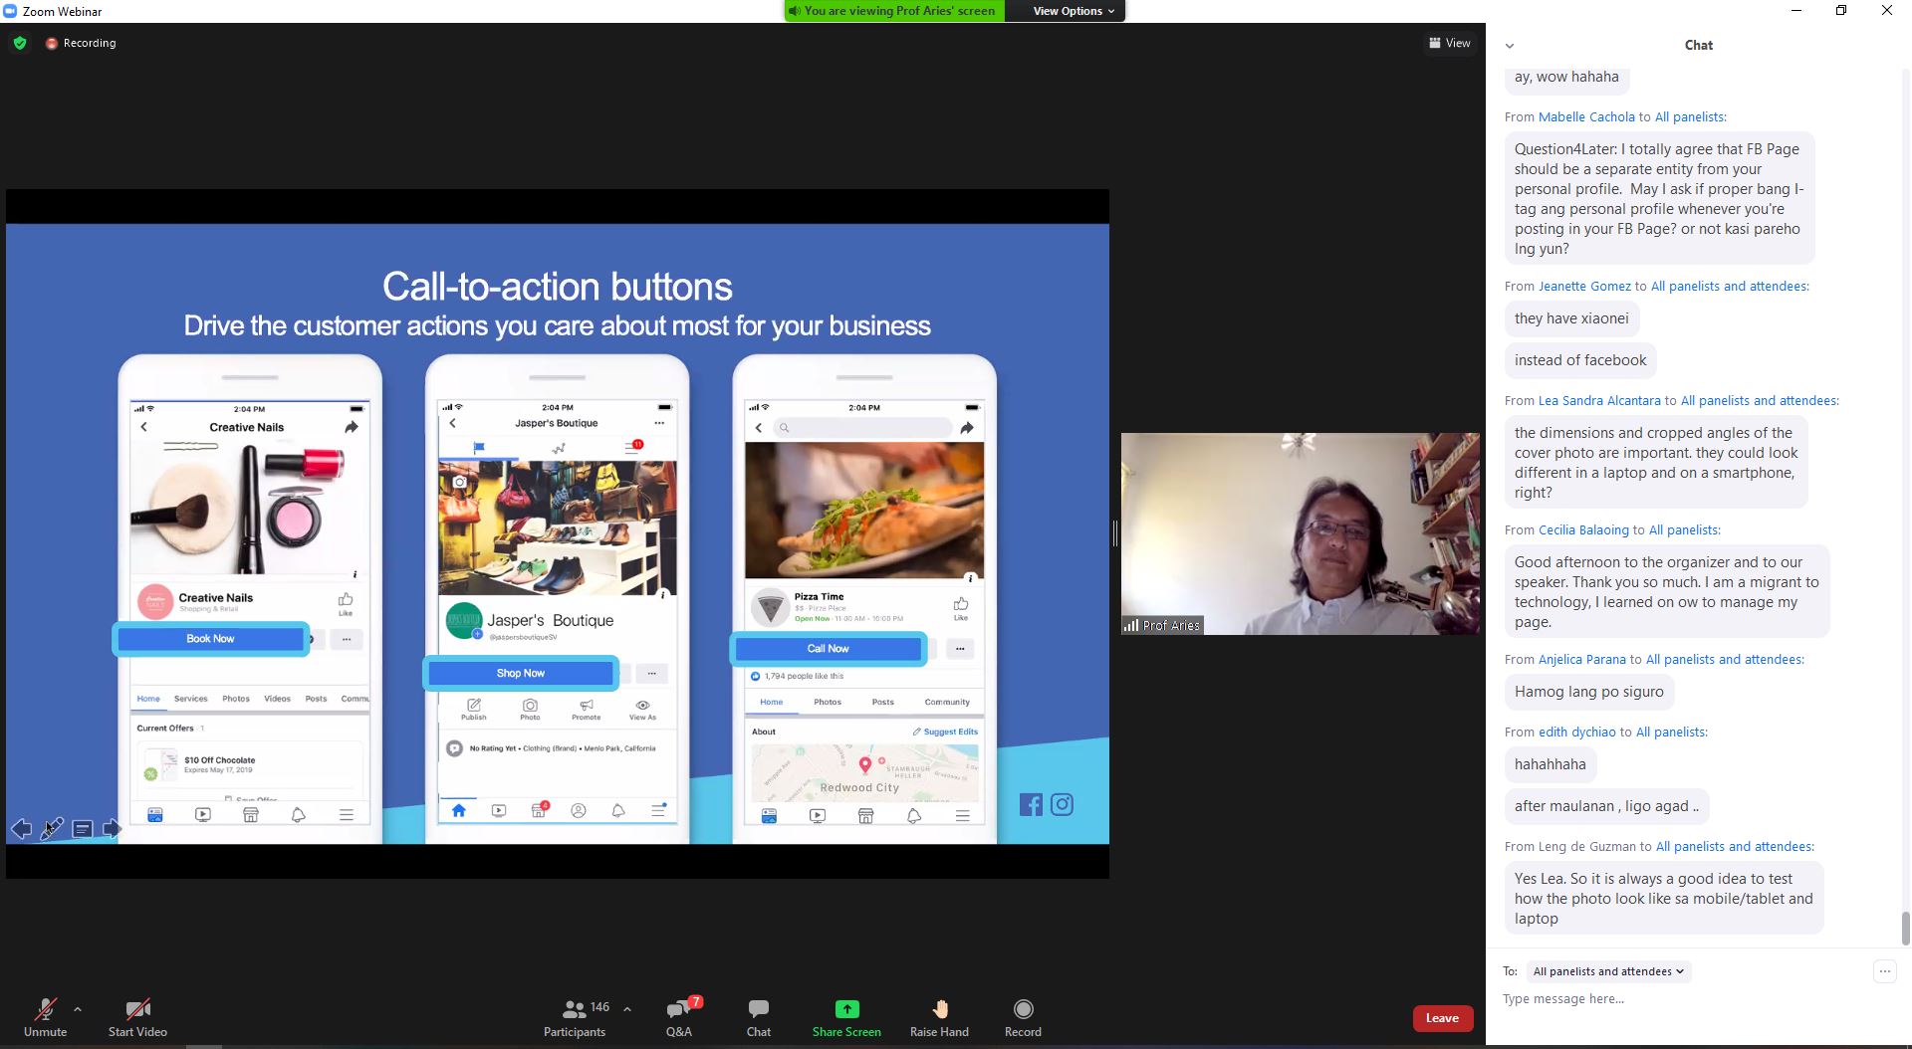The width and height of the screenshot is (1912, 1049).
Task: Click chat message 'they have xiaonei'
Action: pos(1571,318)
